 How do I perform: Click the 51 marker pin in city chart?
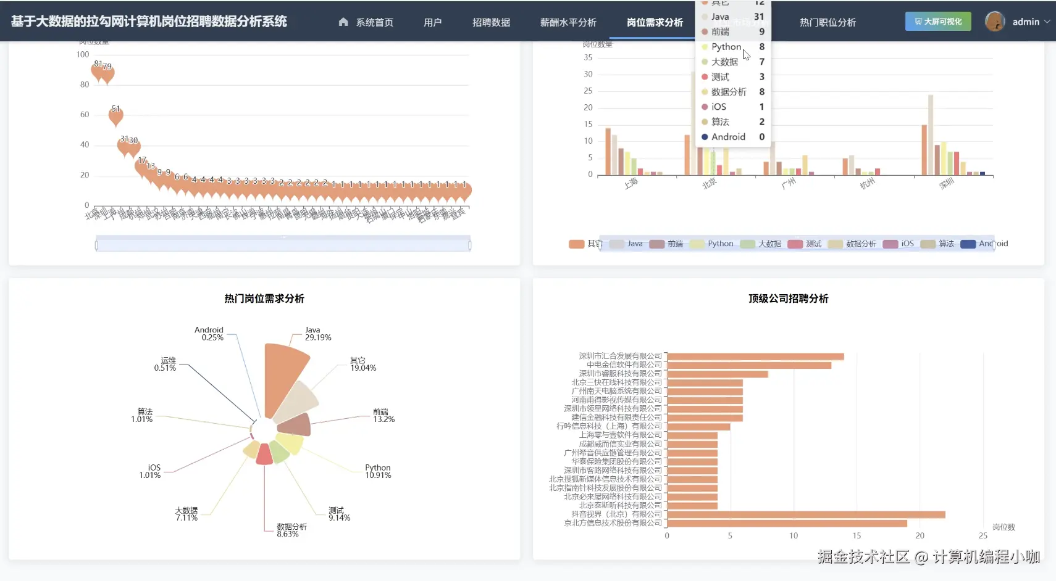tap(115, 116)
